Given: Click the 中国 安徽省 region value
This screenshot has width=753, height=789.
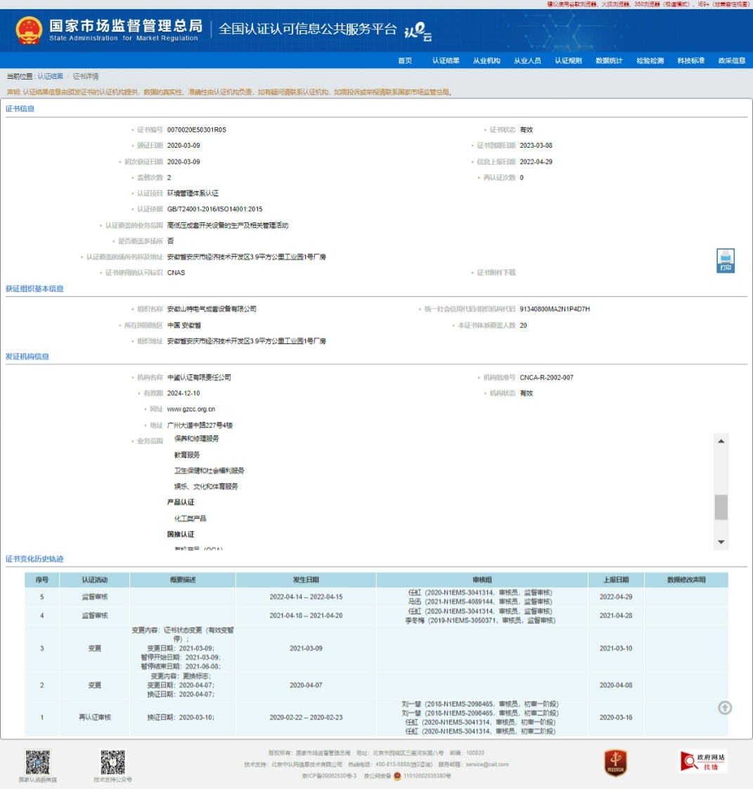Looking at the screenshot, I should pyautogui.click(x=184, y=326).
